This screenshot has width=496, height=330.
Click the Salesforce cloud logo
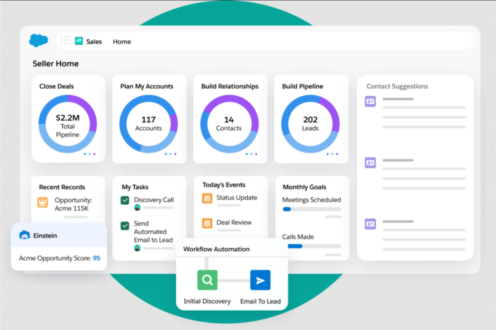pos(38,40)
